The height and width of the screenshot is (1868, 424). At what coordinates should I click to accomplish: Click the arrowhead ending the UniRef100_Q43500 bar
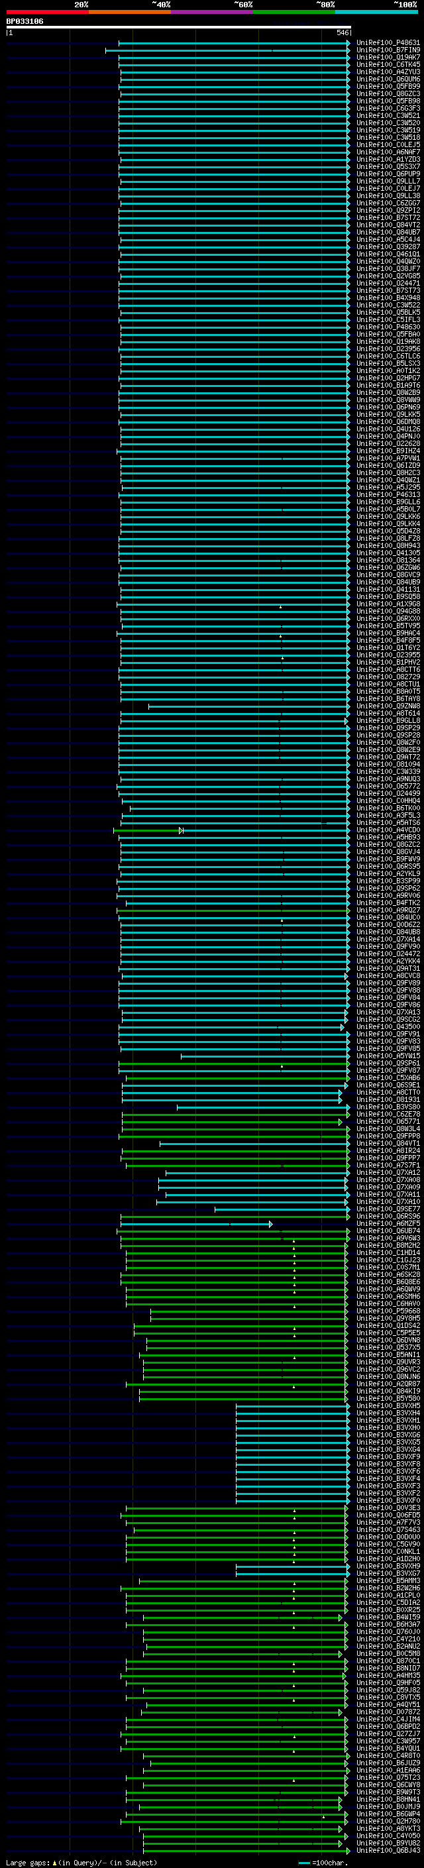tap(342, 1027)
